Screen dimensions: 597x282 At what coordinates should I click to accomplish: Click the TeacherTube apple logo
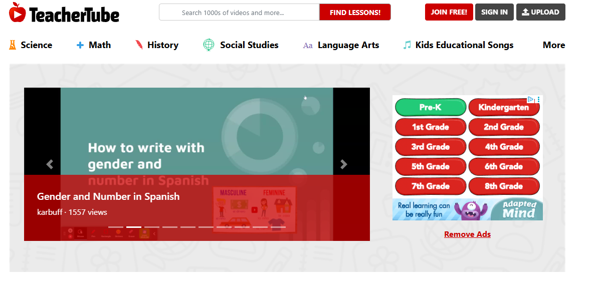[x=17, y=12]
